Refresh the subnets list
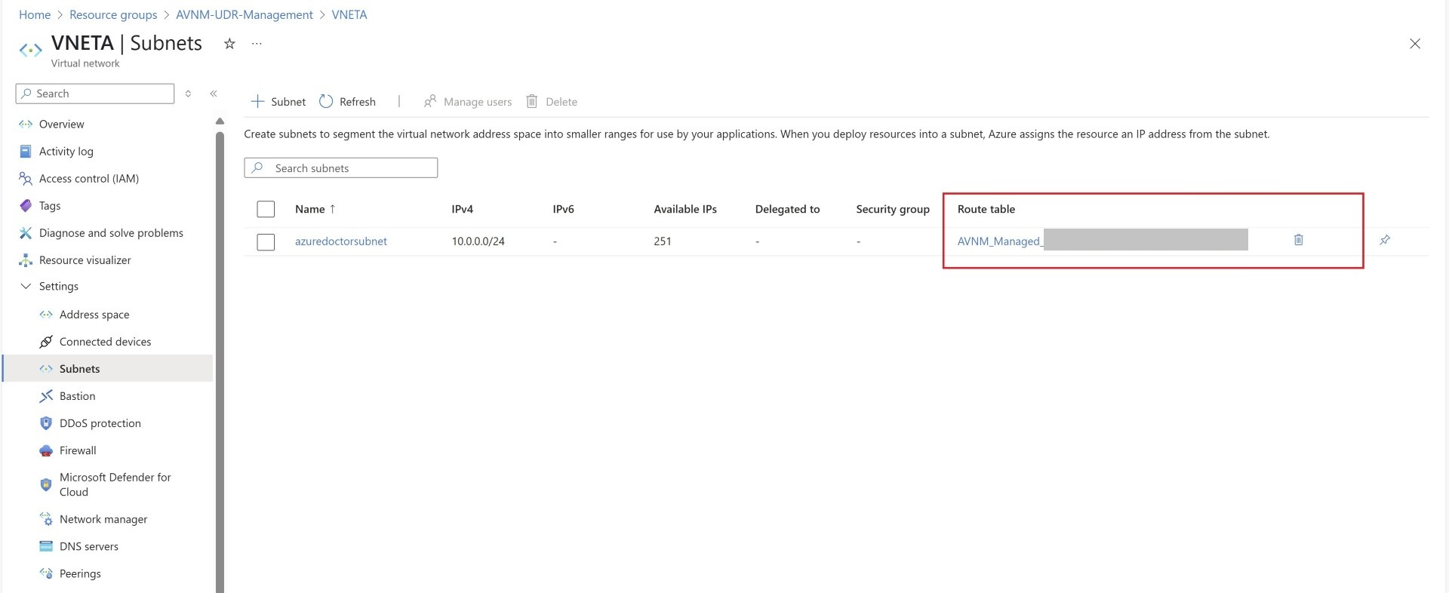1449x593 pixels. (347, 102)
